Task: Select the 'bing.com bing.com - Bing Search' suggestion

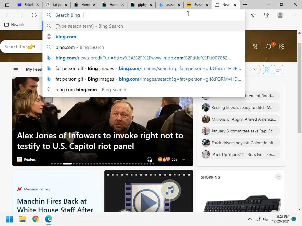Action: pyautogui.click(x=144, y=89)
